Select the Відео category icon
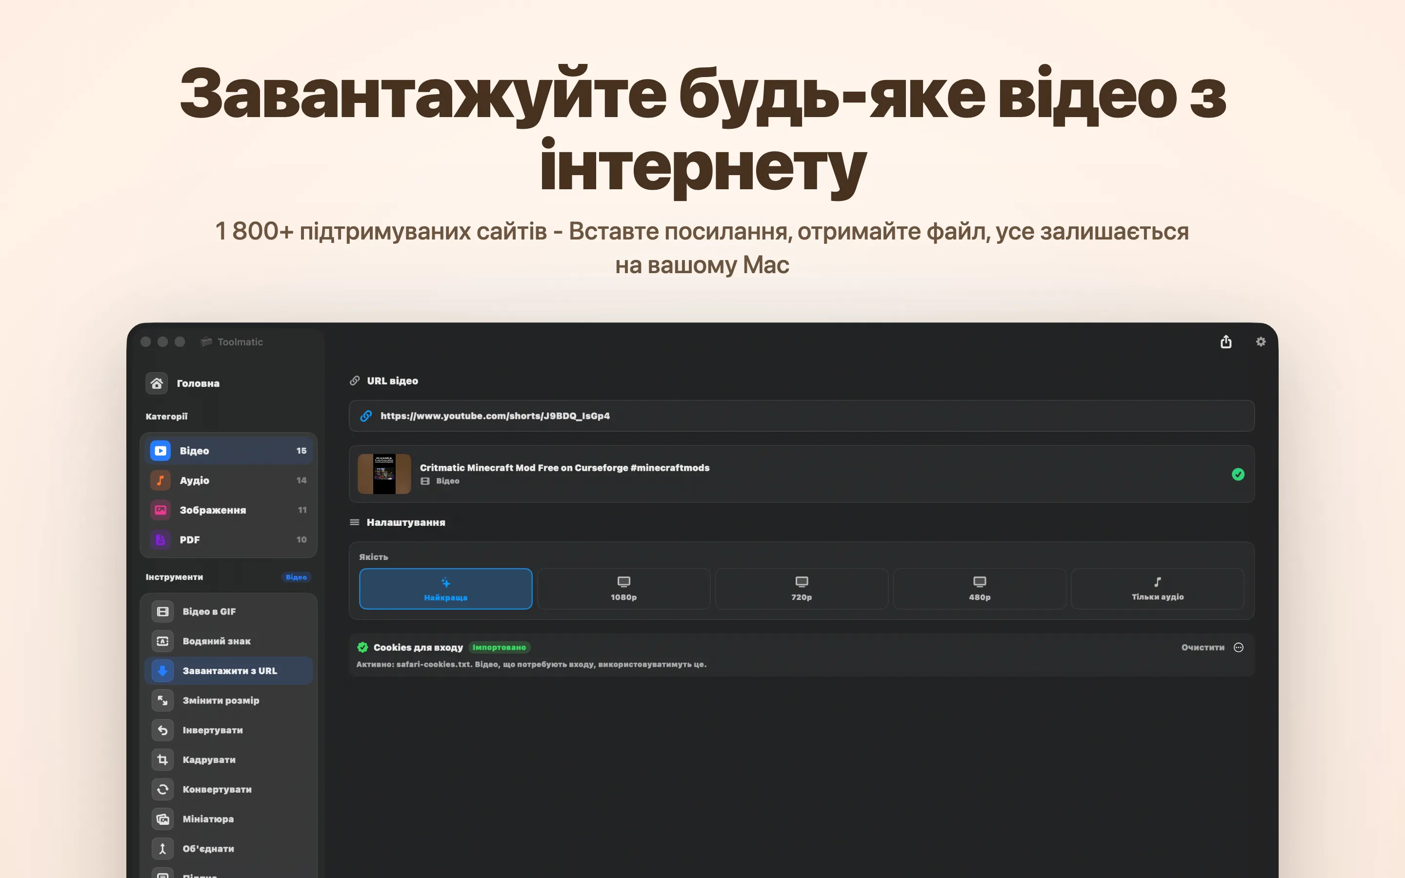The width and height of the screenshot is (1405, 878). 160,451
